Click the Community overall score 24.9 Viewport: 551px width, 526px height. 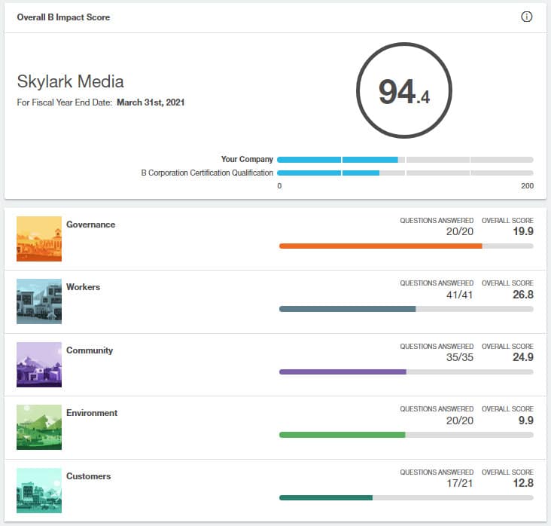tap(523, 357)
